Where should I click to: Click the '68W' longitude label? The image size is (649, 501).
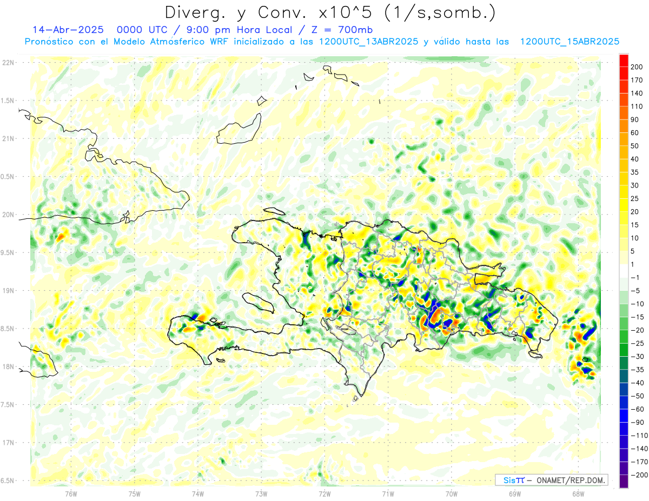pos(578,493)
